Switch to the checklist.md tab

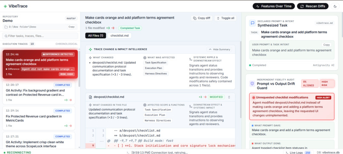coord(120,36)
